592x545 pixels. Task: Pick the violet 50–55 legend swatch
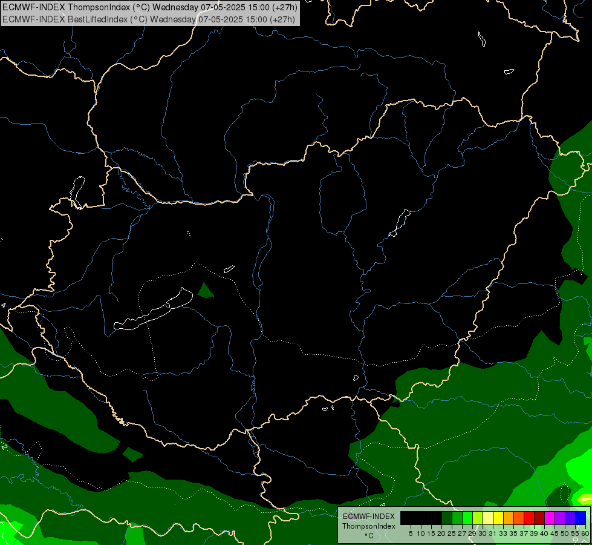(570, 518)
